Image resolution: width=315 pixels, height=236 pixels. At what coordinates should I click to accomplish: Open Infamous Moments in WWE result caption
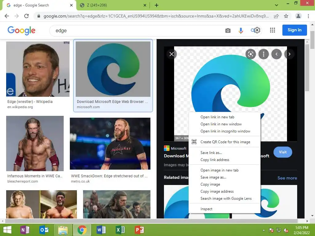pos(35,176)
